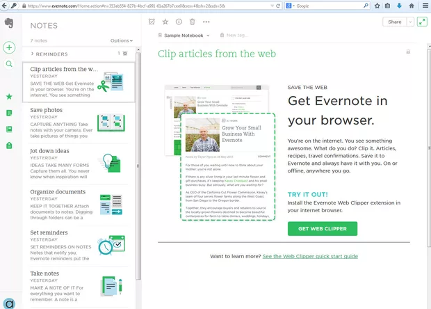Click the Jot down ideas lightbulb thumbnail
431x309 pixels.
110,163
